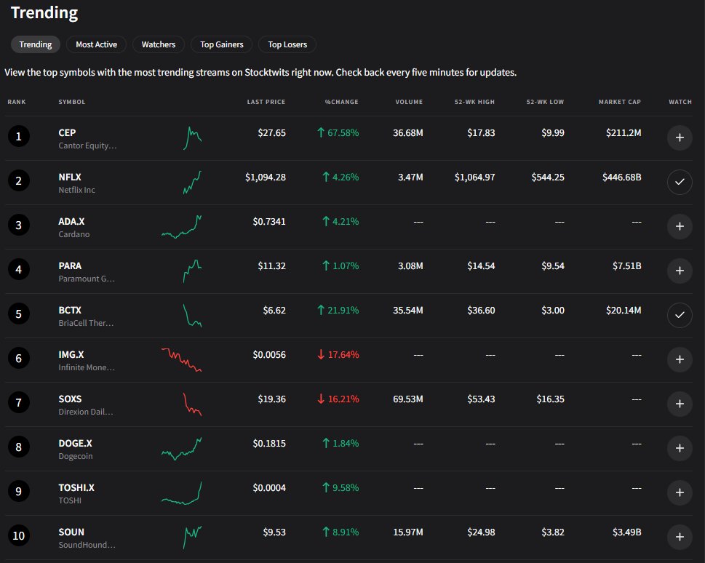Open the red IMG.X sparkline chart
Screen dimensions: 705x563
182,360
